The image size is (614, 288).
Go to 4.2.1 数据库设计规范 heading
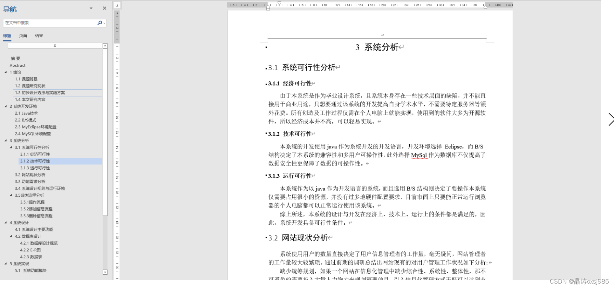(39, 243)
